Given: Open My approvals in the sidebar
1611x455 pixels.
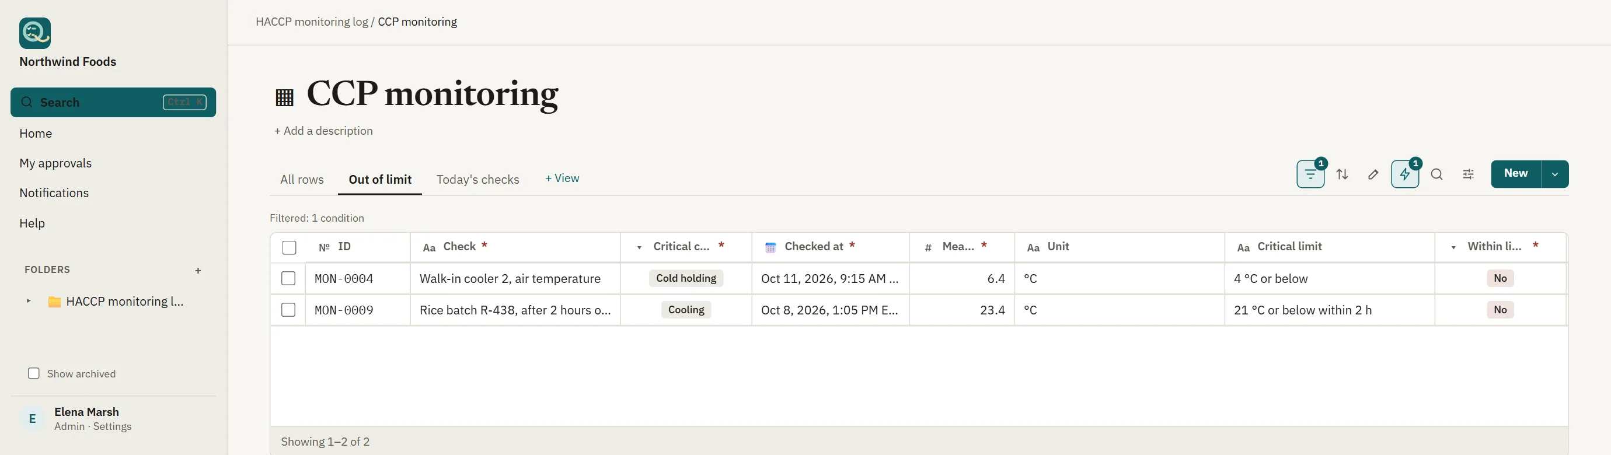Looking at the screenshot, I should pos(55,164).
